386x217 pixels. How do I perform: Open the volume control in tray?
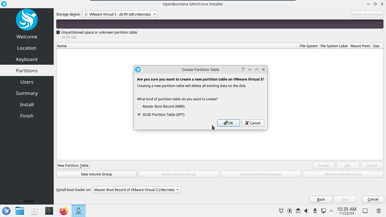307,211
